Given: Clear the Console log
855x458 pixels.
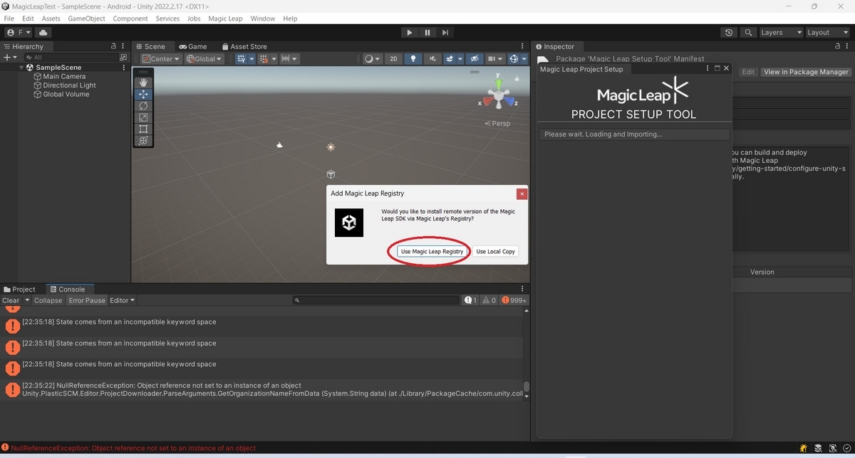Looking at the screenshot, I should click(x=11, y=301).
